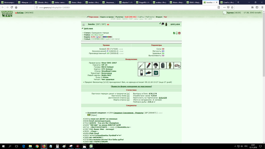This screenshot has height=149, width=265.
Task: Click the red syndicate mark next to bunsha
Action: [x=108, y=25]
